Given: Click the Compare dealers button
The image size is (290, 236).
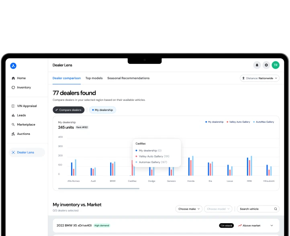Looking at the screenshot, I should coord(68,110).
